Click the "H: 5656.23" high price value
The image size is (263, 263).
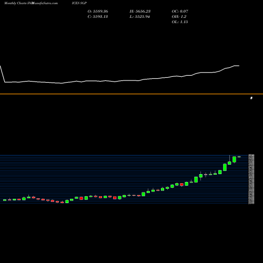140,12
